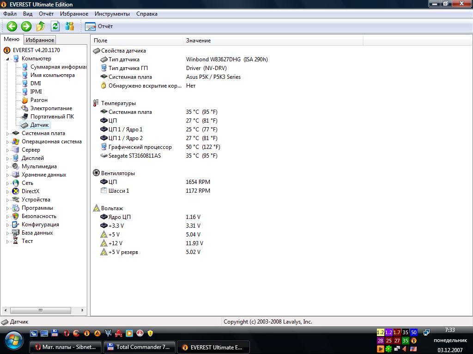Select Суммарная информация tree item
The width and height of the screenshot is (473, 354).
point(58,67)
